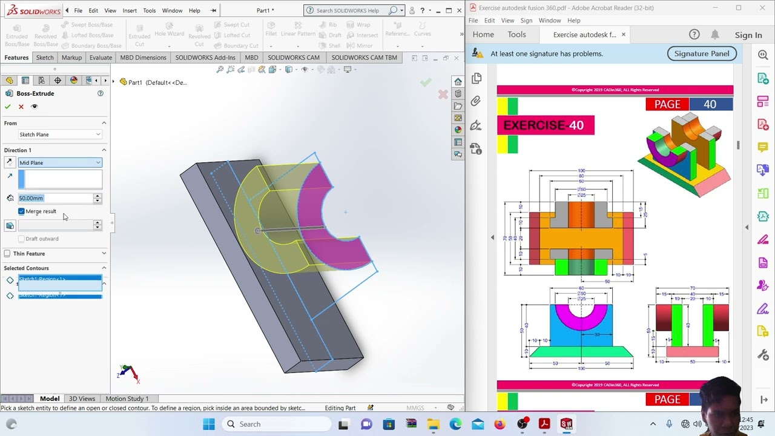Open view settings monitor icon
The width and height of the screenshot is (775, 436).
(349, 70)
